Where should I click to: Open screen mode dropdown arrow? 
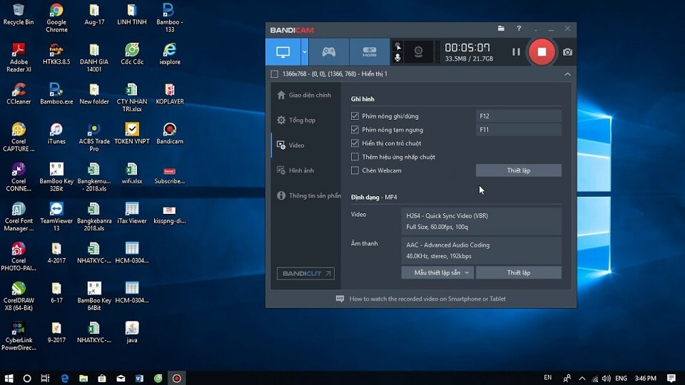[305, 52]
